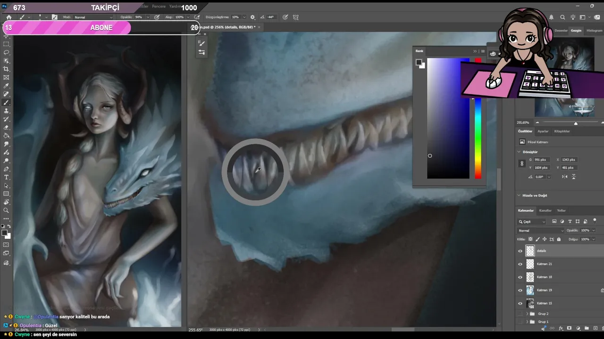This screenshot has height=339, width=604.
Task: Toggle symmetry butterfly paint options
Action: 296,17
